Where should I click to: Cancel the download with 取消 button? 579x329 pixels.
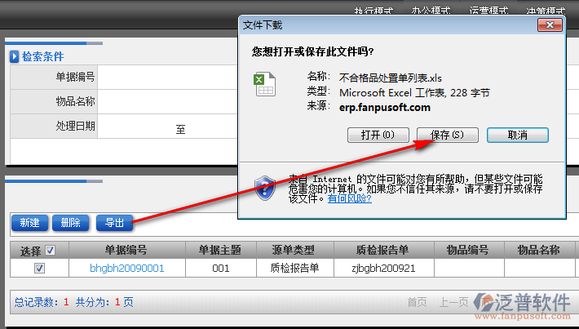[x=517, y=134]
